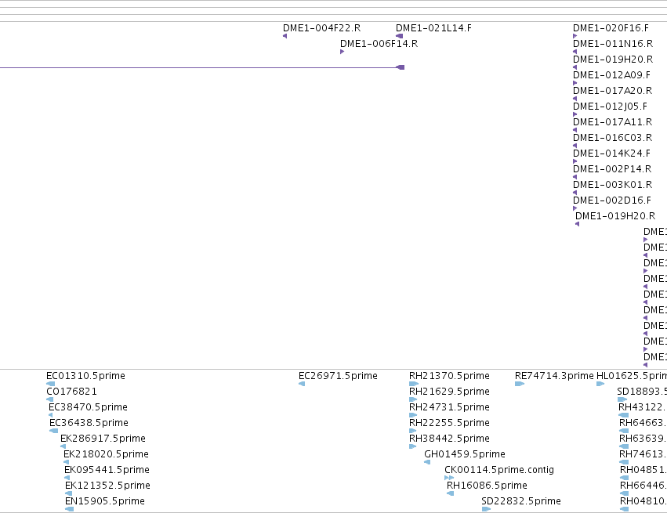Click the HL01625.5prime label
667x513 pixels.
click(632, 376)
